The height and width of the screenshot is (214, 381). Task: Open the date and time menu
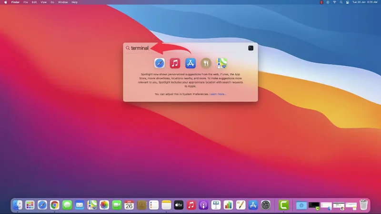(364, 2)
